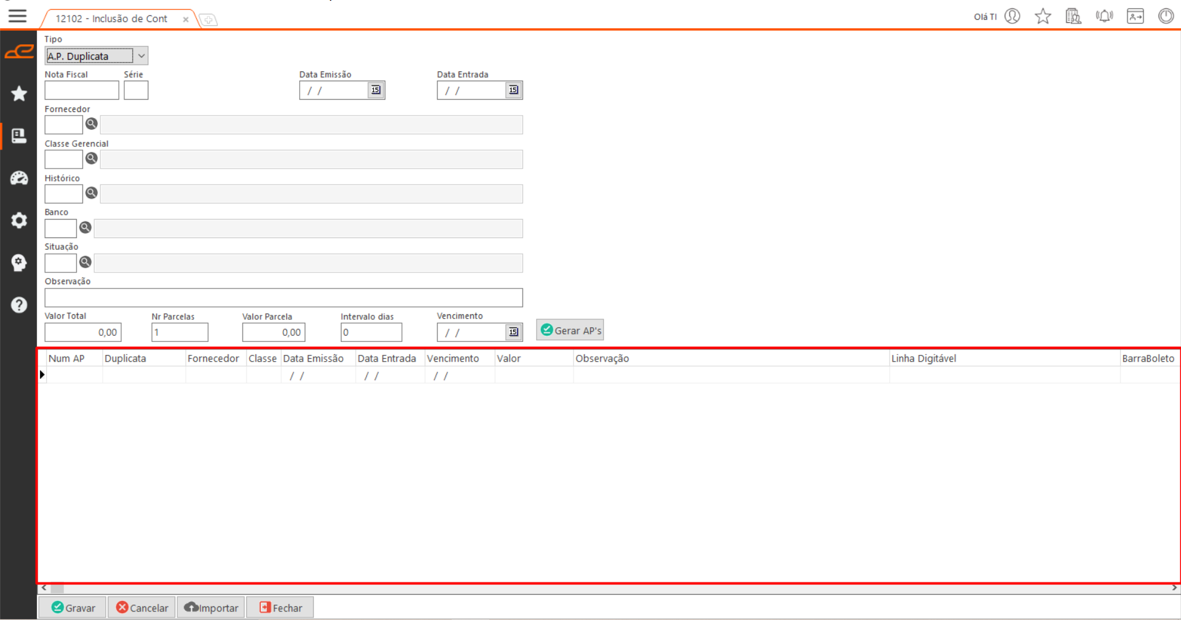The height and width of the screenshot is (620, 1181).
Task: Open the dashboard gauge sidebar icon
Action: click(19, 178)
